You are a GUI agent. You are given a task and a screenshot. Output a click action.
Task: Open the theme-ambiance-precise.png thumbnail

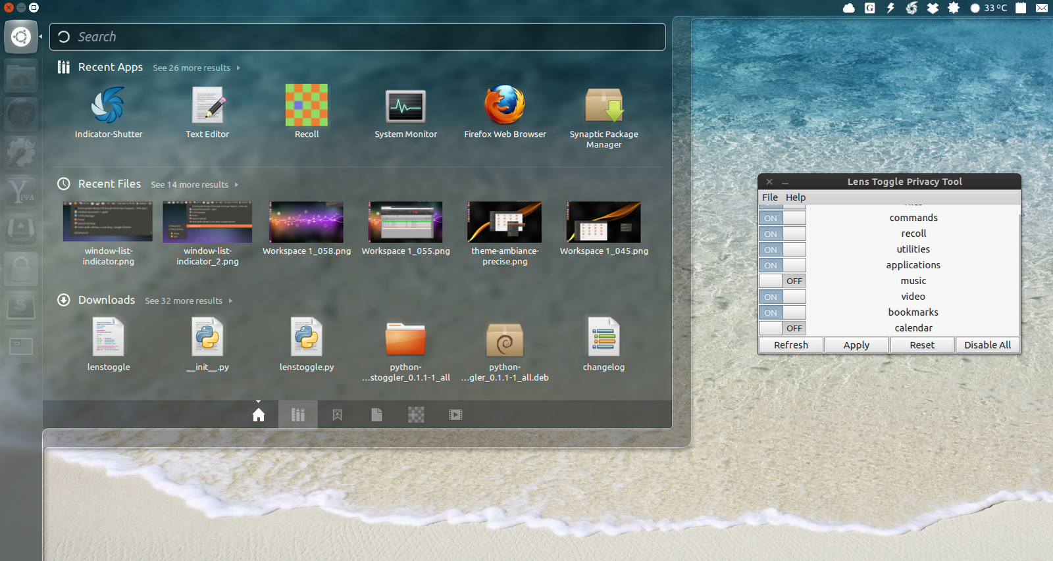[x=505, y=222]
